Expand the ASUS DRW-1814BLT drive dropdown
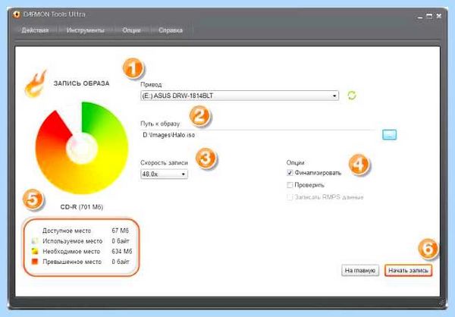This screenshot has height=317, width=455. [x=240, y=96]
